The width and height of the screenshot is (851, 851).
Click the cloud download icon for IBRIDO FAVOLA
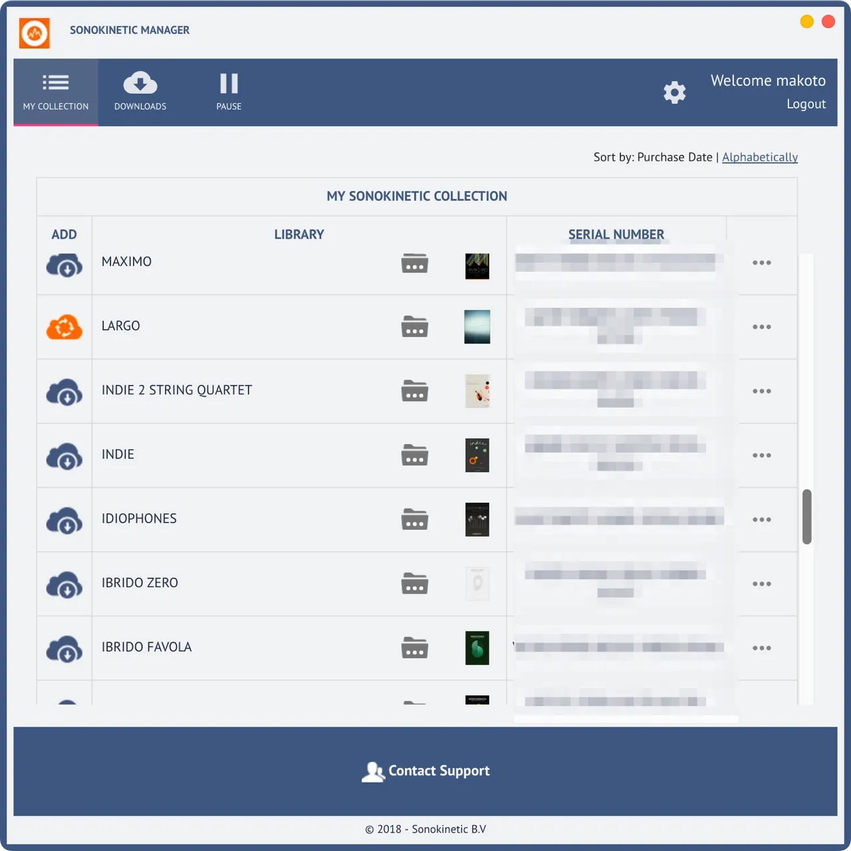[64, 650]
